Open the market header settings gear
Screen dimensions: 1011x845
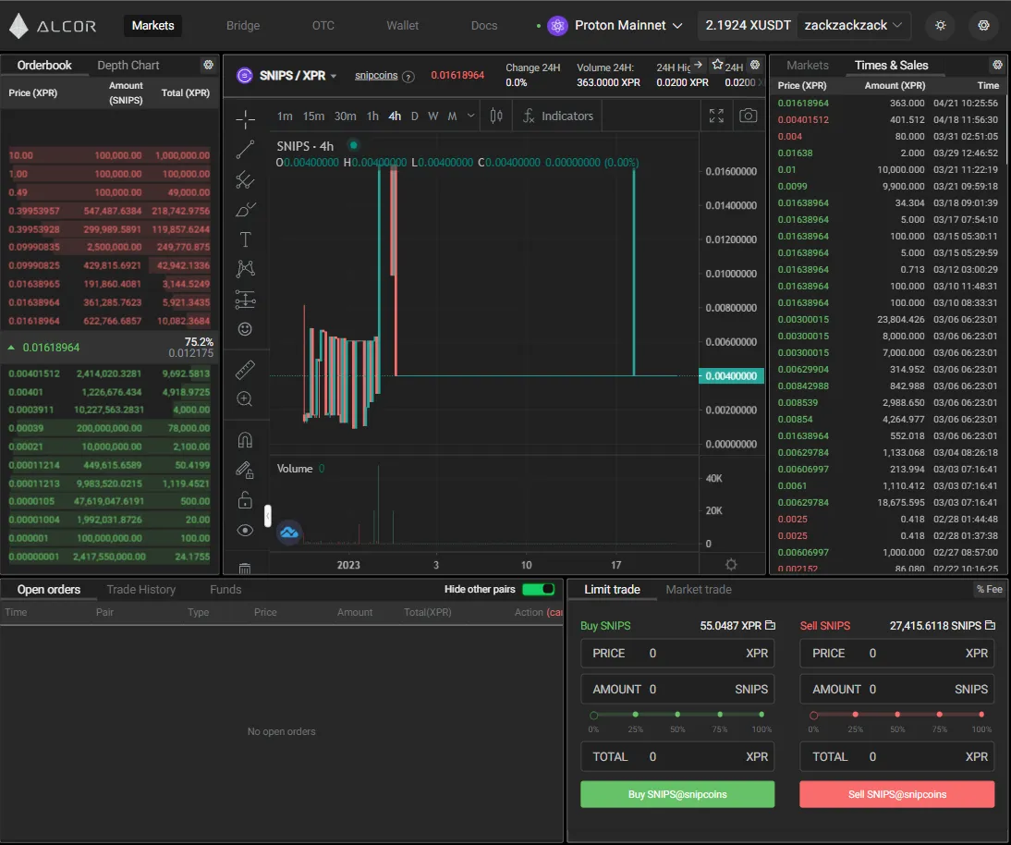point(755,65)
